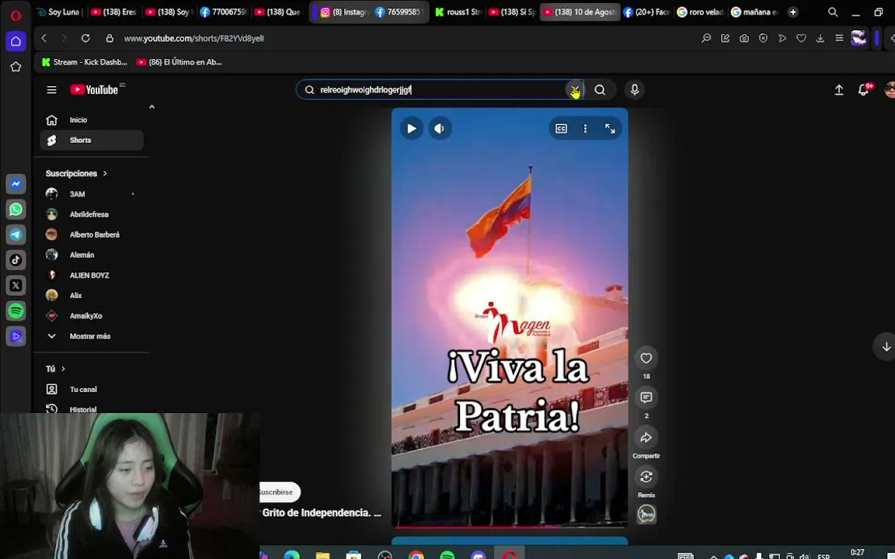Open the Remix option for the Short
The width and height of the screenshot is (895, 559).
click(646, 477)
